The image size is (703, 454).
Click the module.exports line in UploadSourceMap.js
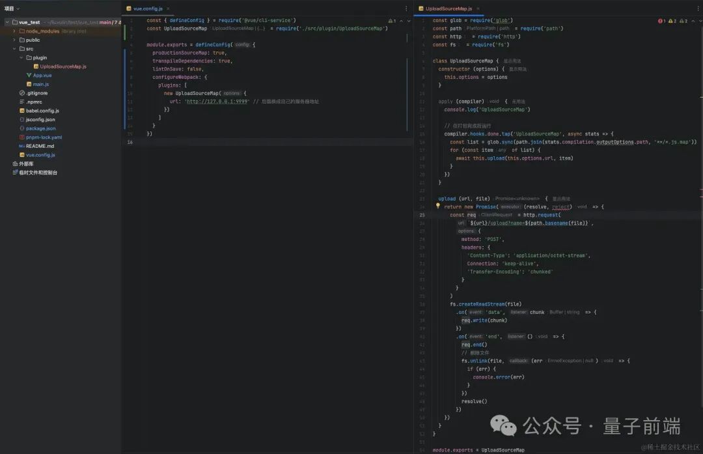[x=478, y=450]
